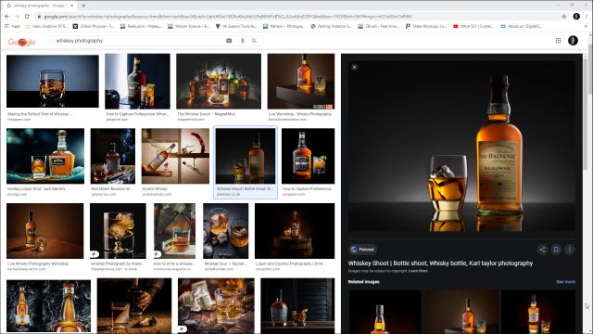
Task: Open the Make Mockups bookmark
Action: [x=426, y=26]
